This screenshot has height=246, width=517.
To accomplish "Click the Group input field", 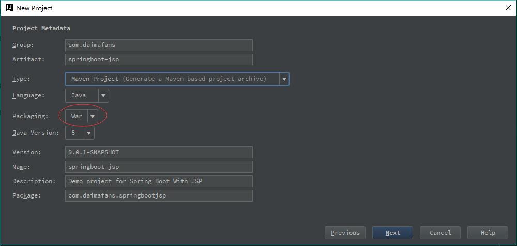I will click(x=159, y=45).
